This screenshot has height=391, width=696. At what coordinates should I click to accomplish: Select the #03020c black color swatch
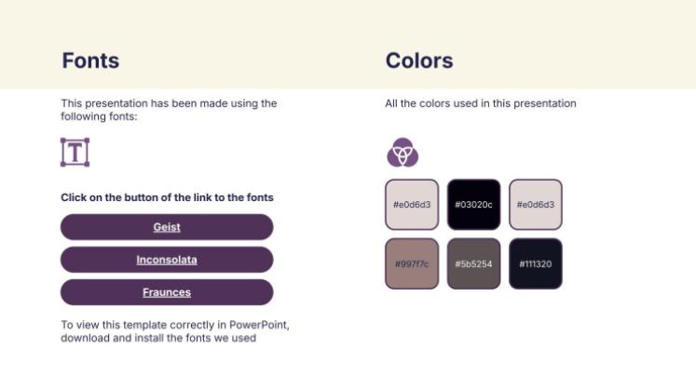(x=473, y=205)
